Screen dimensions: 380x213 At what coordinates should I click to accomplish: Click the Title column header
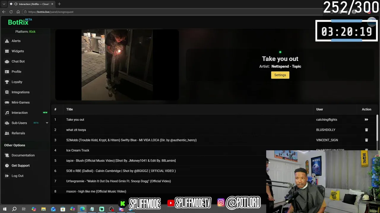click(x=69, y=109)
